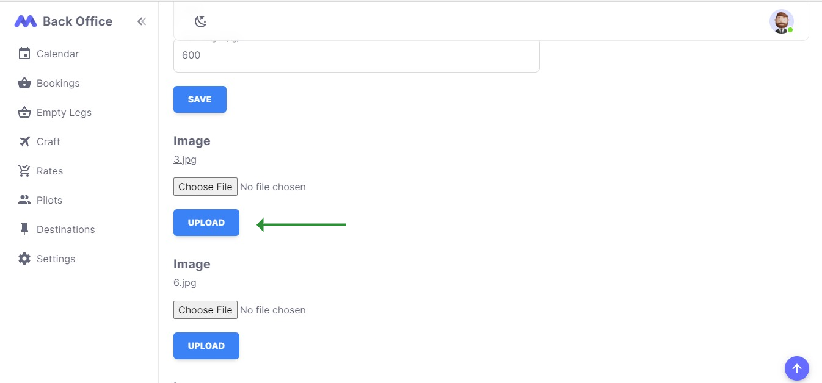Go to the Destinations menu item
Image resolution: width=822 pixels, height=383 pixels.
tap(65, 229)
